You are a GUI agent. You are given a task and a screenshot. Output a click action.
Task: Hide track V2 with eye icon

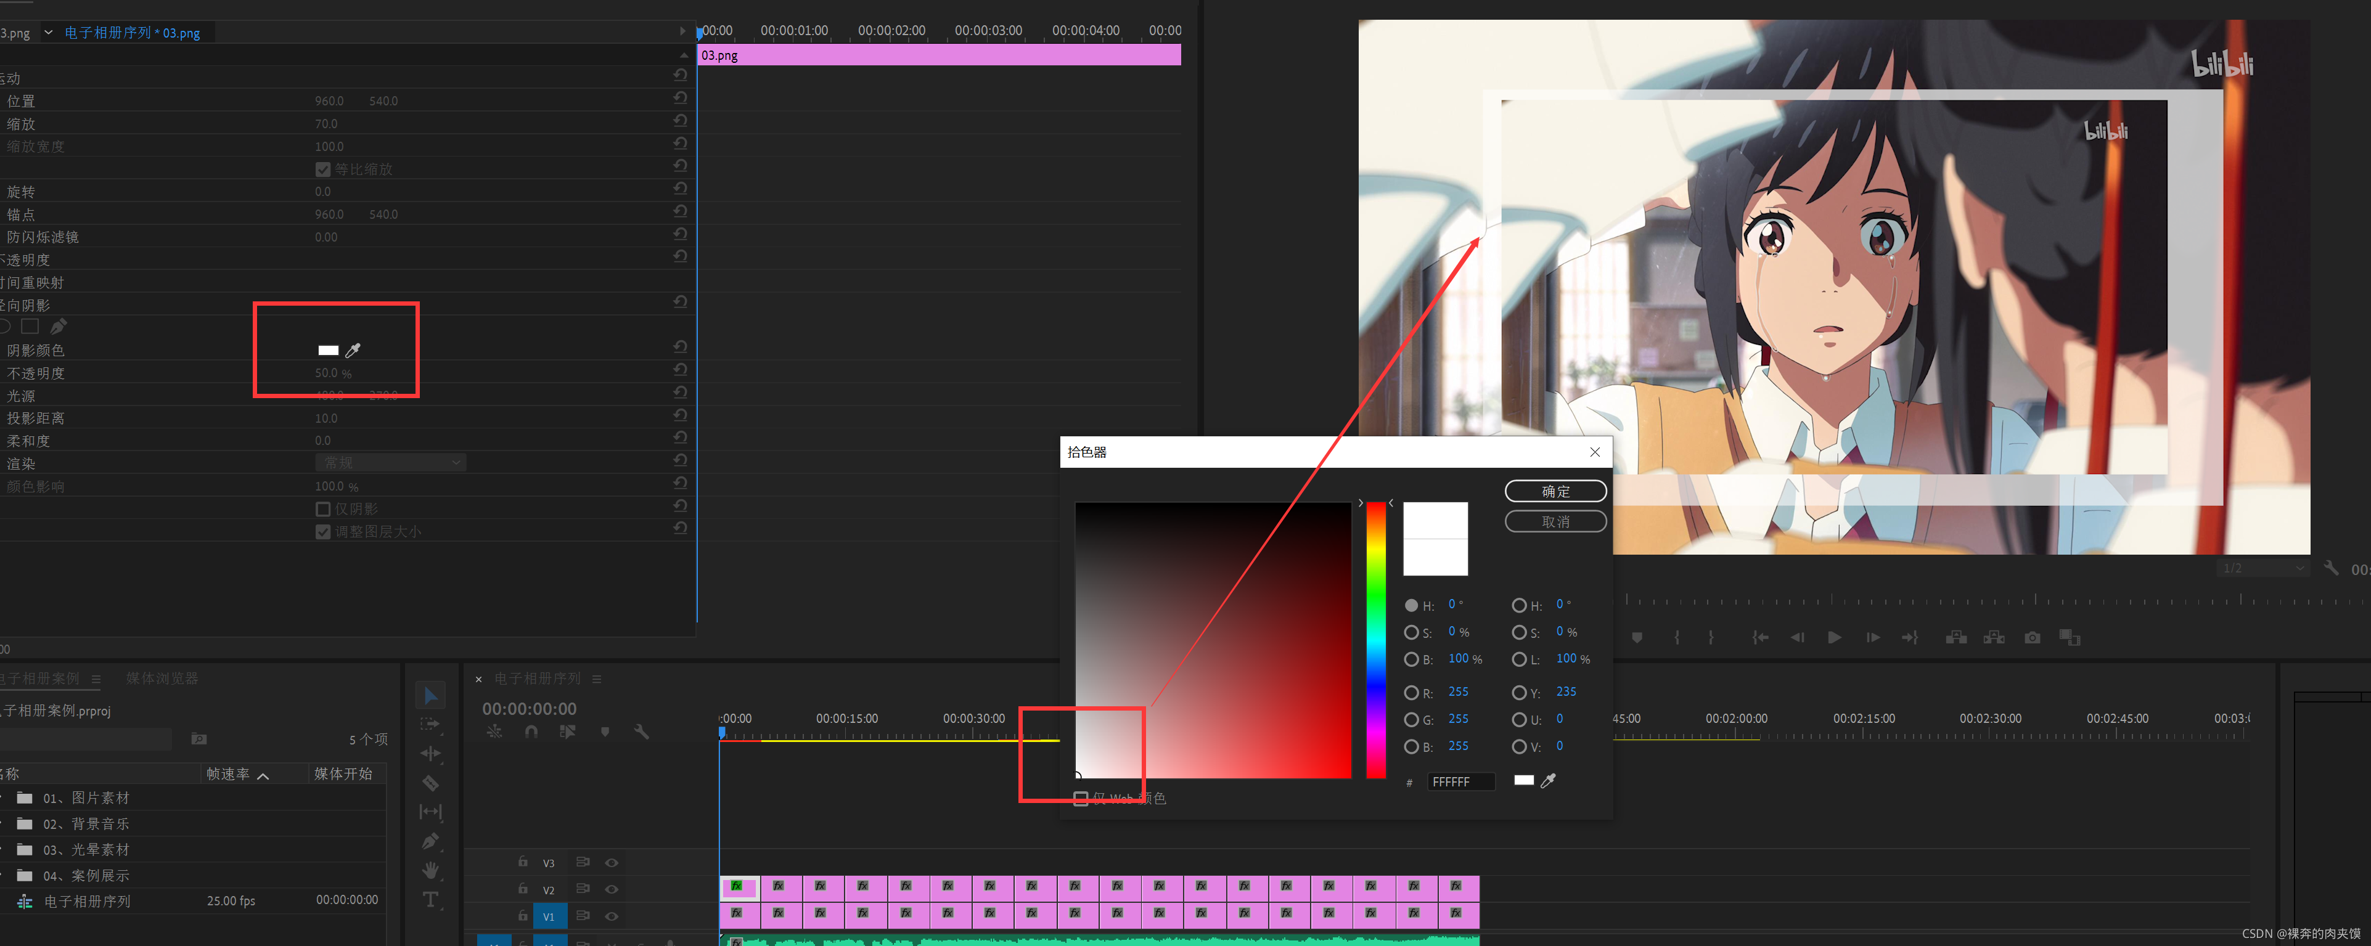pyautogui.click(x=611, y=889)
